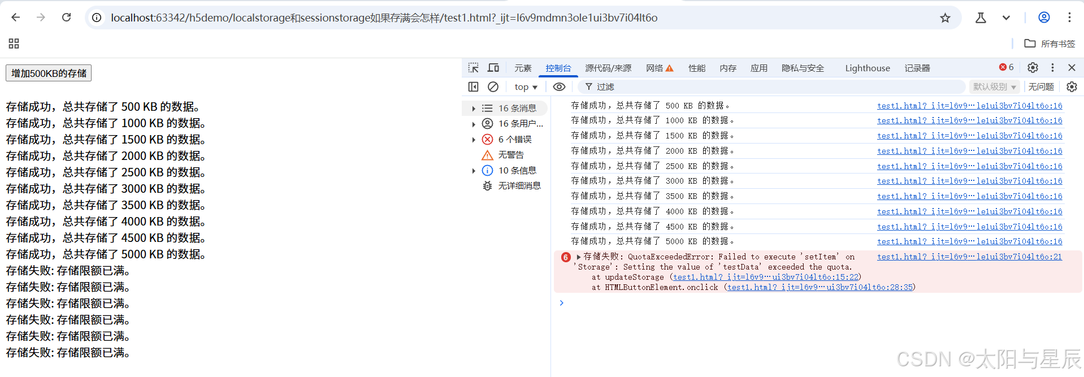Switch to the 元素 tab
Viewport: 1084px width, 377px height.
(x=523, y=68)
